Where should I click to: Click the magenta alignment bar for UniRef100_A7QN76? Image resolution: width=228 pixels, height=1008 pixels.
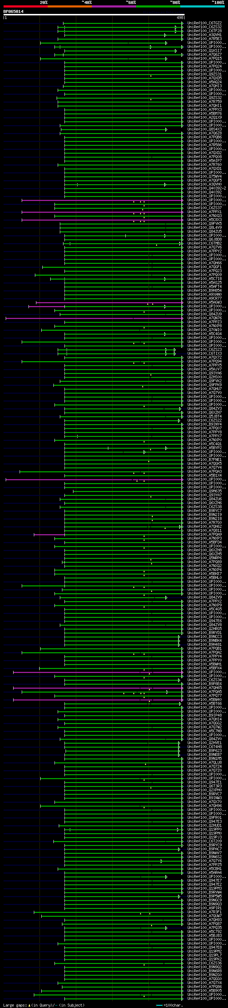(94, 319)
